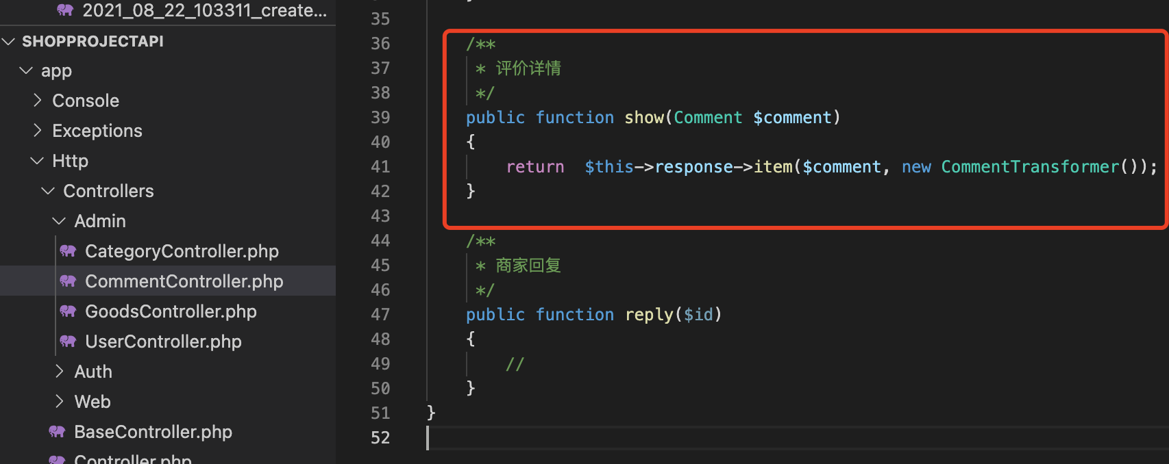Viewport: 1169px width, 464px height.
Task: Click the class closing brace on line 51
Action: 431,413
